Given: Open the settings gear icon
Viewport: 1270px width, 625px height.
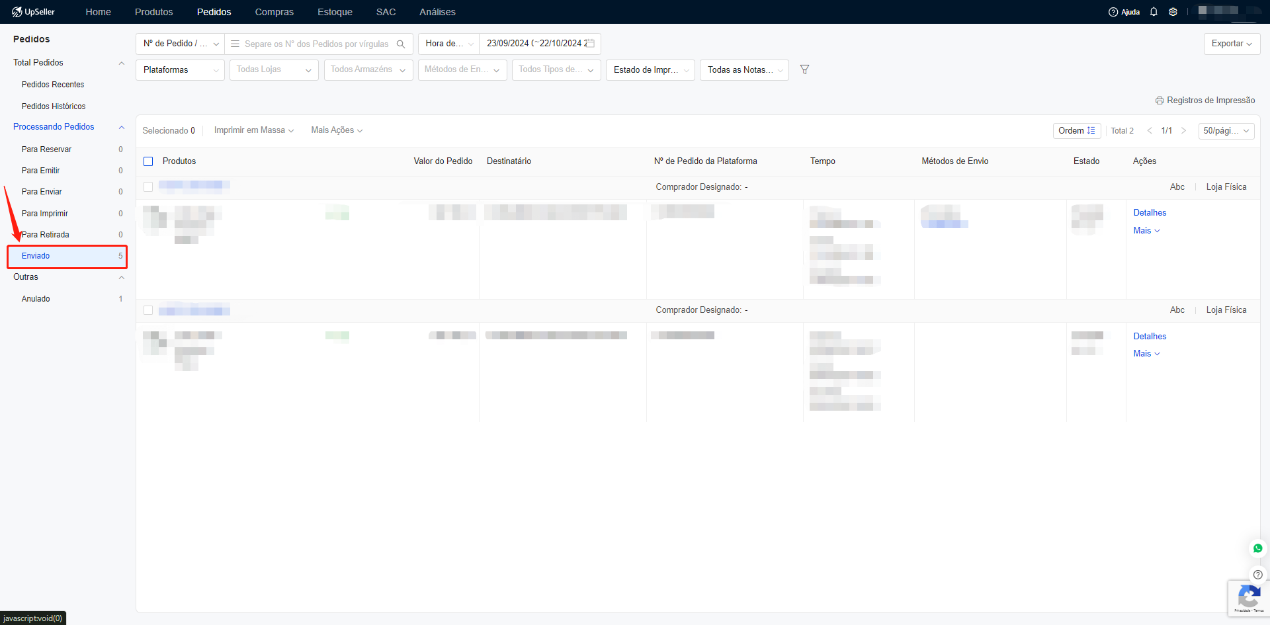Looking at the screenshot, I should [1173, 12].
